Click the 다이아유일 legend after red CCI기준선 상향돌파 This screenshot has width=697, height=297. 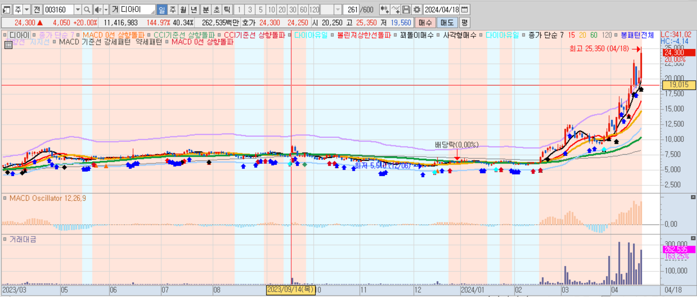311,35
